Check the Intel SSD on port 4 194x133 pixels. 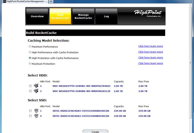(30, 116)
